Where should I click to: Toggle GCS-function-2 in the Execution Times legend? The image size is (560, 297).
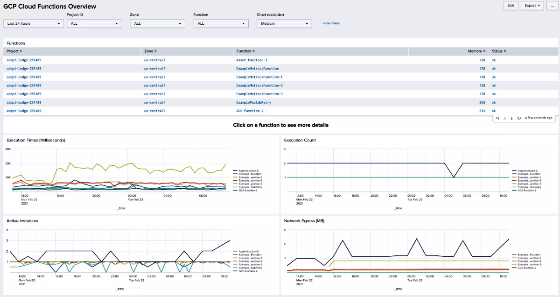pyautogui.click(x=249, y=191)
